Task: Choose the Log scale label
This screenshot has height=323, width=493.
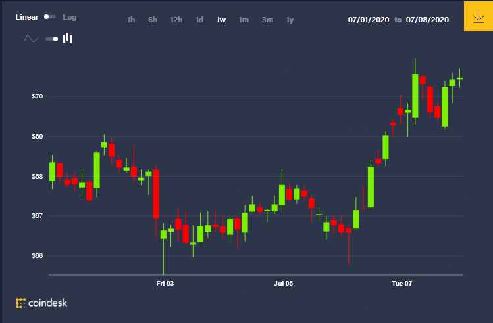Action: coord(70,17)
